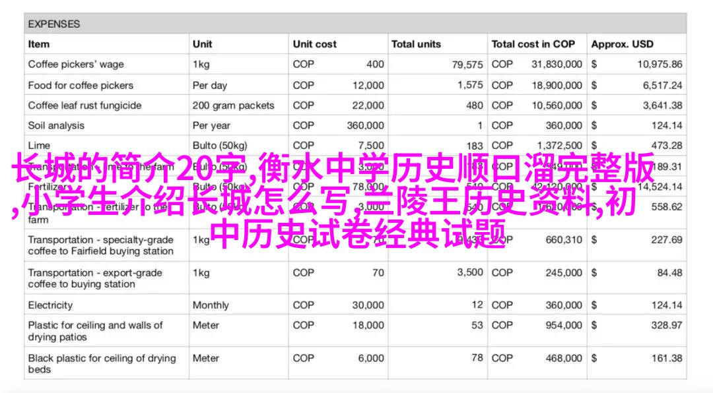Image resolution: width=713 pixels, height=393 pixels.
Task: Click the "200 gram packets" unit cell
Action: [232, 106]
